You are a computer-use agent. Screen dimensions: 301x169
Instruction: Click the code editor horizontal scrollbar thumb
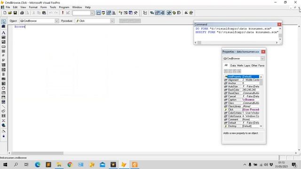37,153
